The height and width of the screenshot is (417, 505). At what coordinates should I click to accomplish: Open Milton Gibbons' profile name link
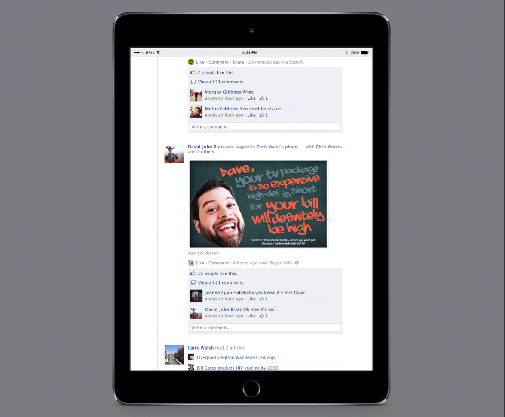[222, 109]
